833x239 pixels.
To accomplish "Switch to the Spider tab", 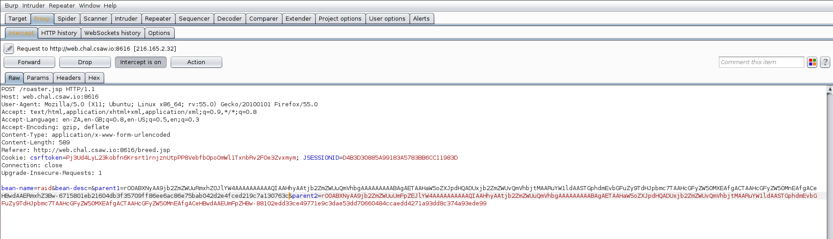I will coord(67,18).
